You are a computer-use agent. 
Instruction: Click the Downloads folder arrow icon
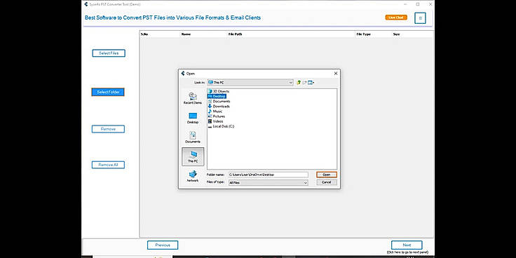click(210, 107)
